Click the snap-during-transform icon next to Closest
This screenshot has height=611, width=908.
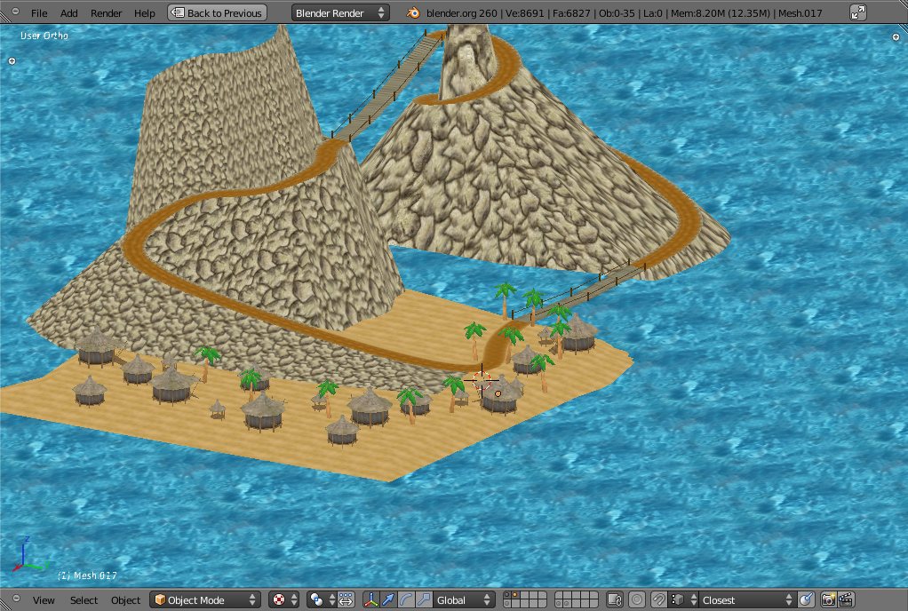pos(806,600)
